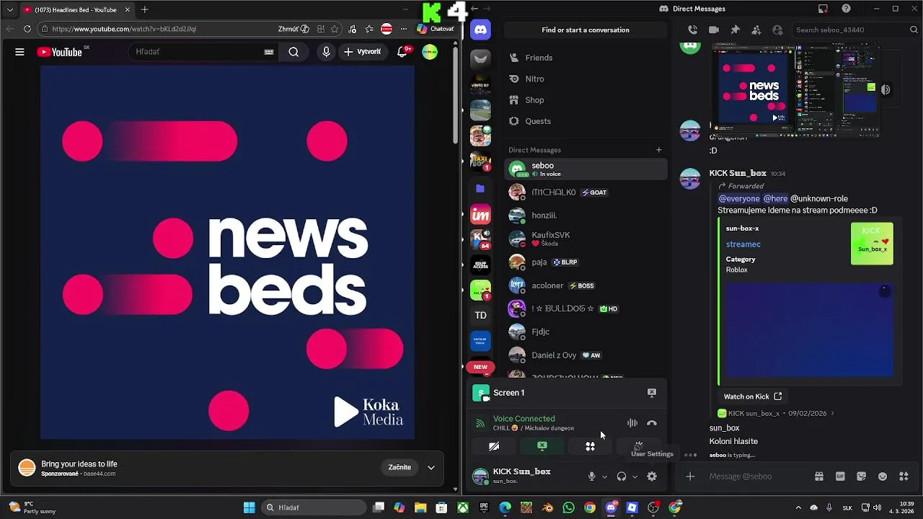Stop sharing the screen in Discord

click(542, 446)
